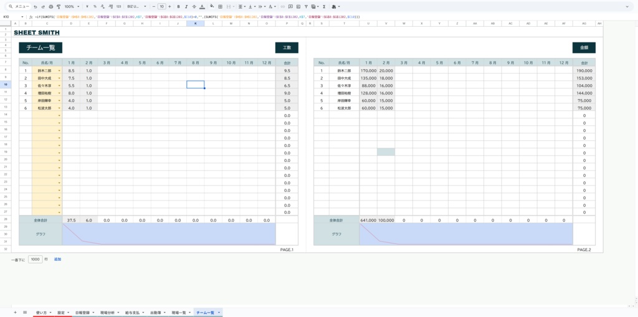This screenshot has width=638, height=317.
Task: Click the 増田祐樹 cell in 金額 table
Action: (344, 93)
